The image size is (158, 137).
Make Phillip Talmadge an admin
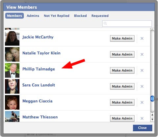click(122, 70)
